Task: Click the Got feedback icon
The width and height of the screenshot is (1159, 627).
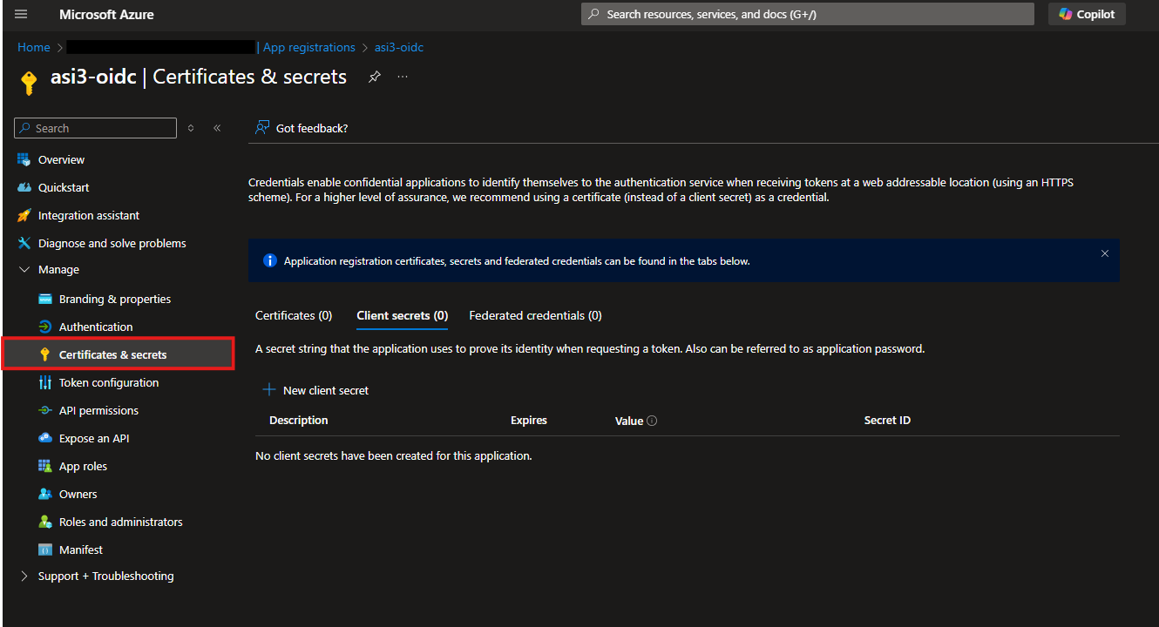Action: pos(262,128)
